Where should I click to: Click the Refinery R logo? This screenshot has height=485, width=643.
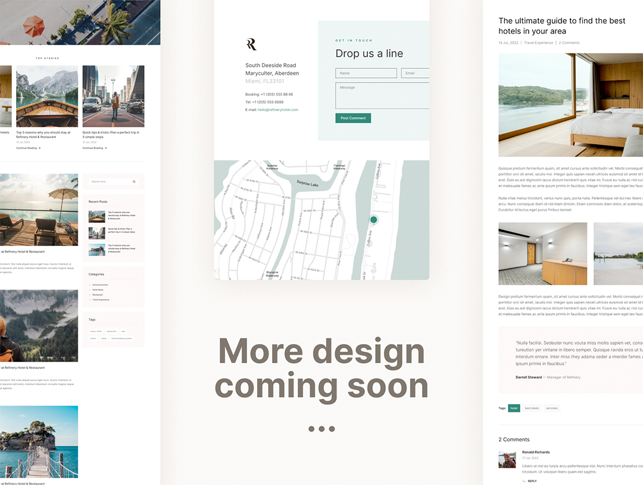(x=251, y=44)
